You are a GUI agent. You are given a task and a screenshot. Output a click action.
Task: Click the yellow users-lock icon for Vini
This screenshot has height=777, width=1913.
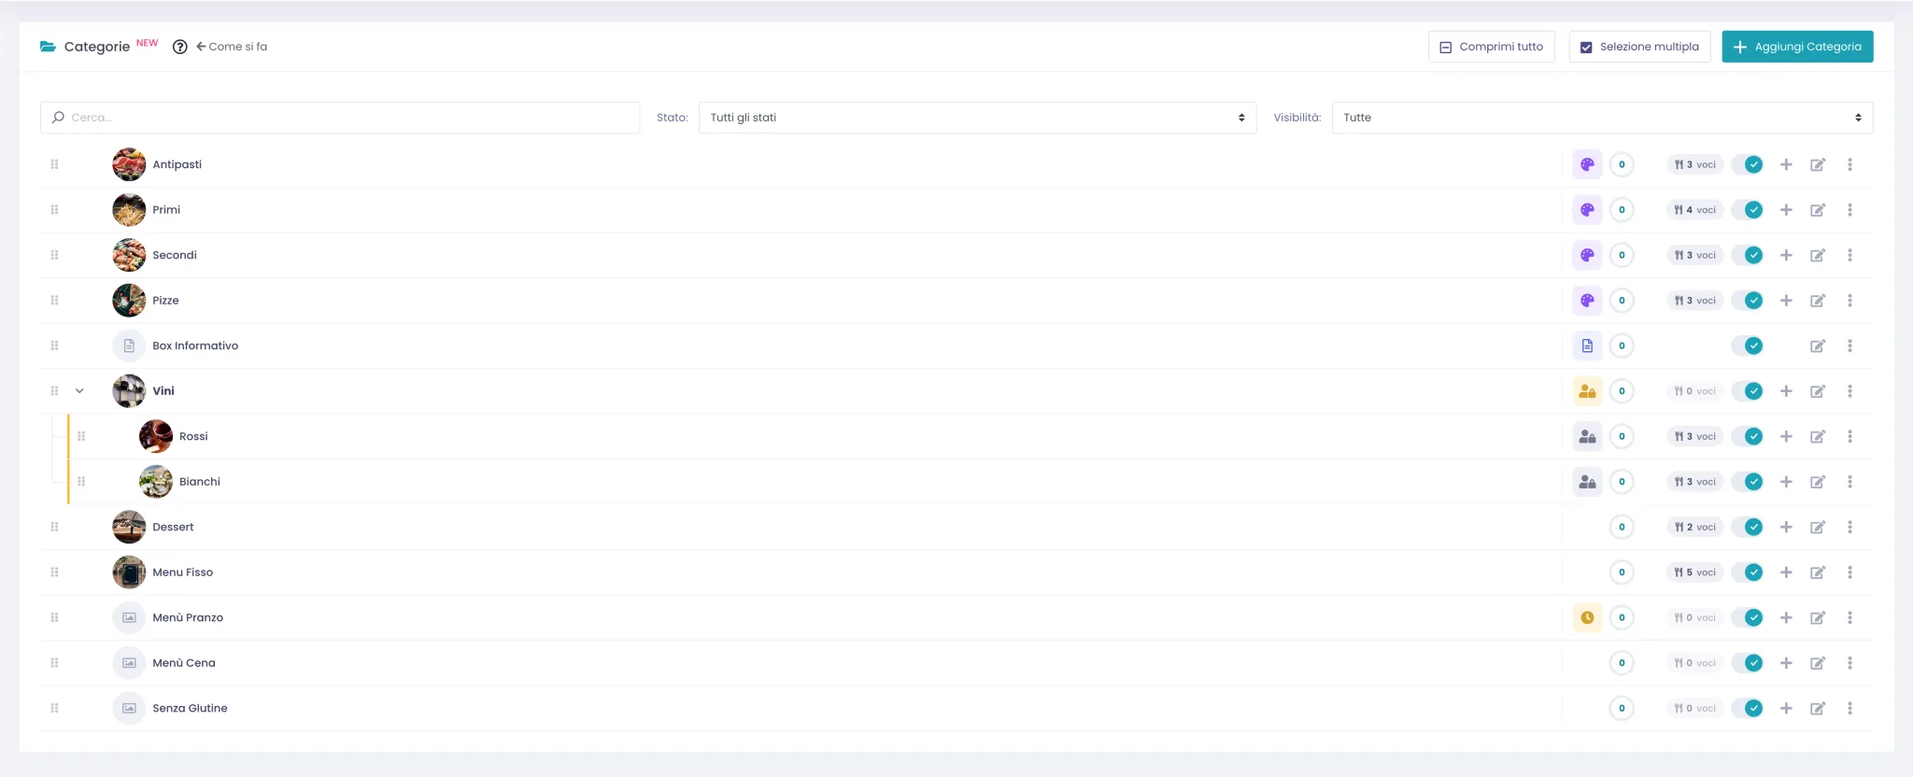tap(1587, 391)
